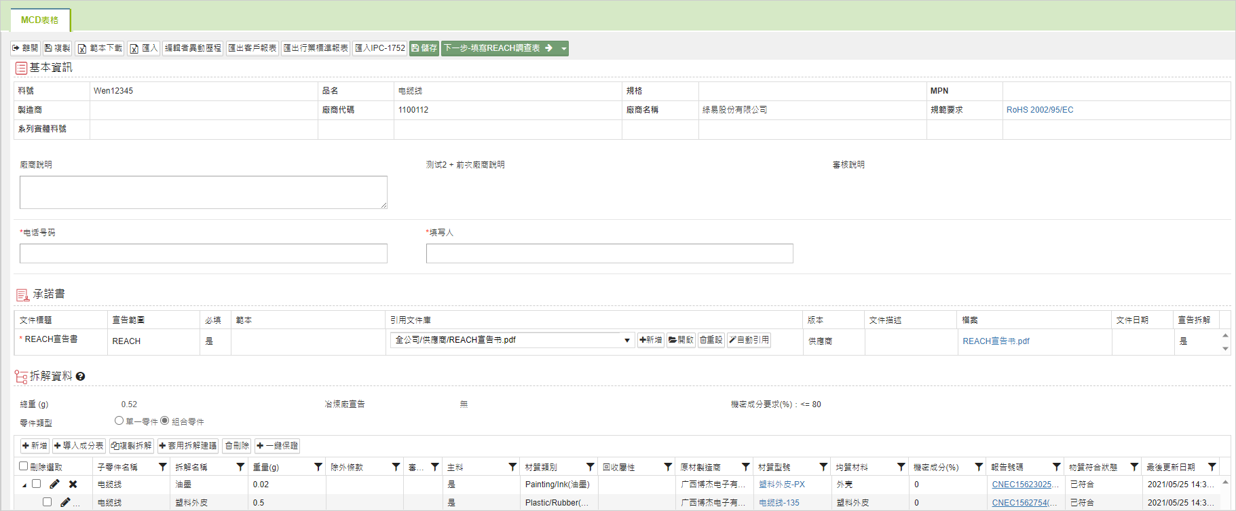The image size is (1236, 511).
Task: Open the 电缆线-135 material link
Action: click(x=779, y=503)
